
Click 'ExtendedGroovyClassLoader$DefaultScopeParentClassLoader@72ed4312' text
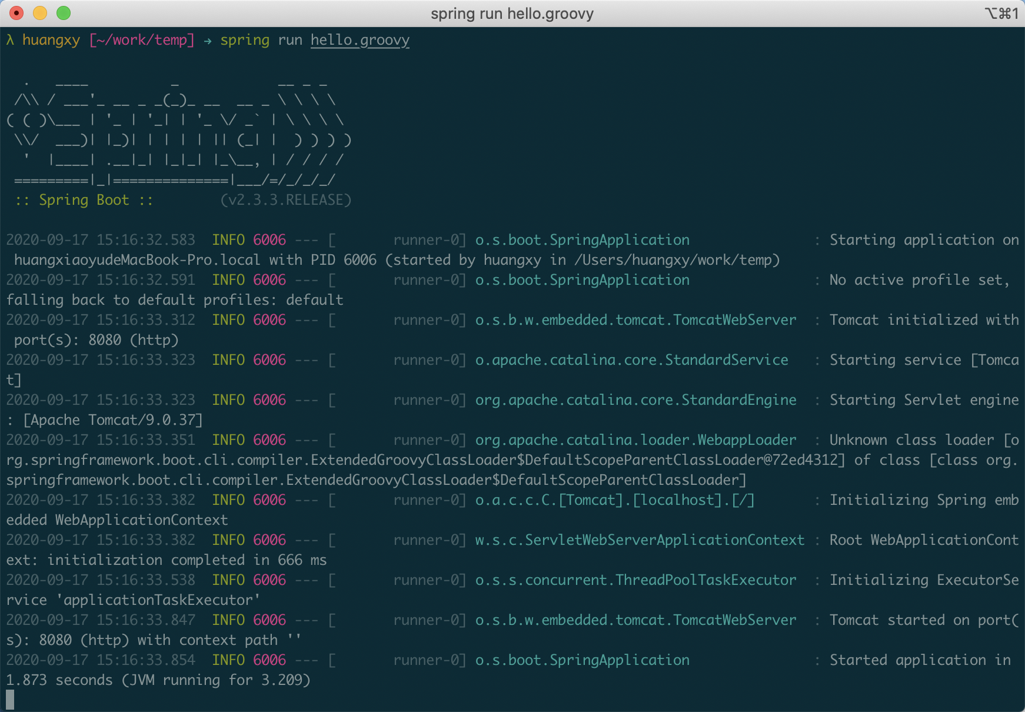click(x=574, y=460)
